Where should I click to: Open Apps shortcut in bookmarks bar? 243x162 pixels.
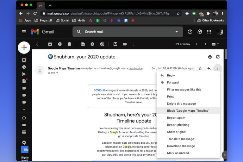[25, 21]
